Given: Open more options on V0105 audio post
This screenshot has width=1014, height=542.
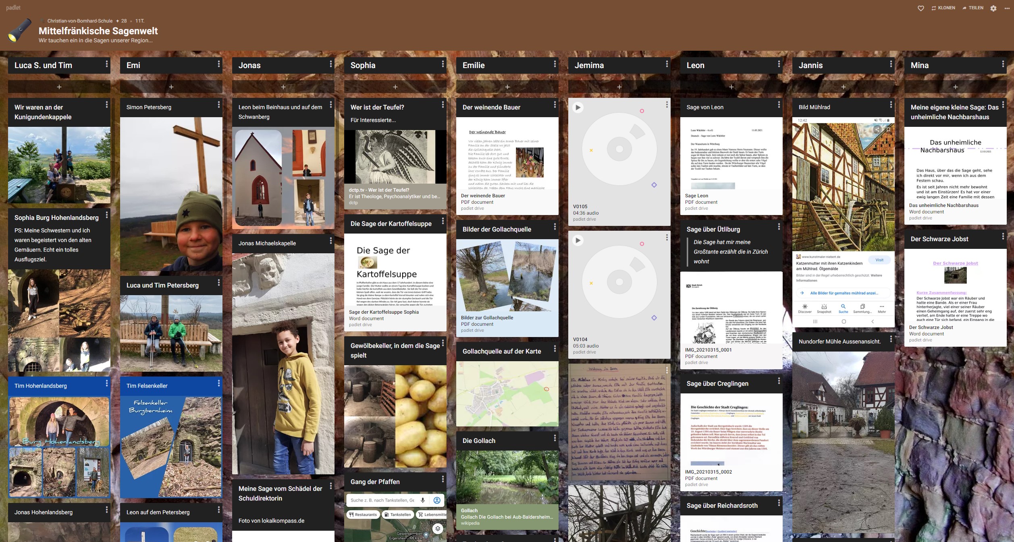Looking at the screenshot, I should 667,105.
